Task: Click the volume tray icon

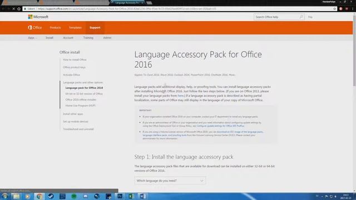Action: (x=335, y=196)
